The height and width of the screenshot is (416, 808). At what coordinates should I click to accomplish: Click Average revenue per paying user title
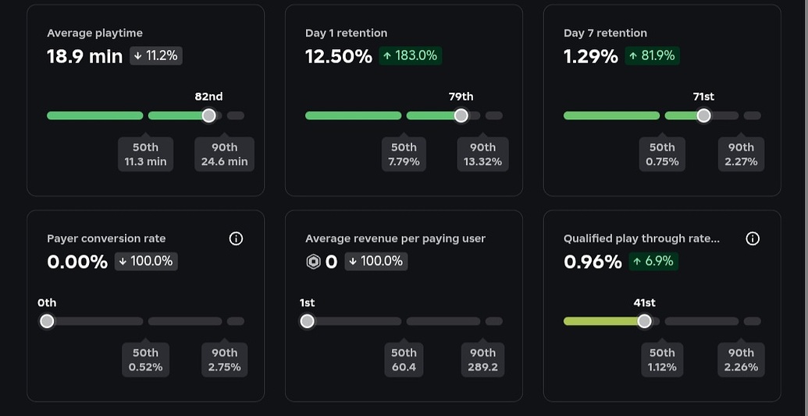click(x=395, y=238)
